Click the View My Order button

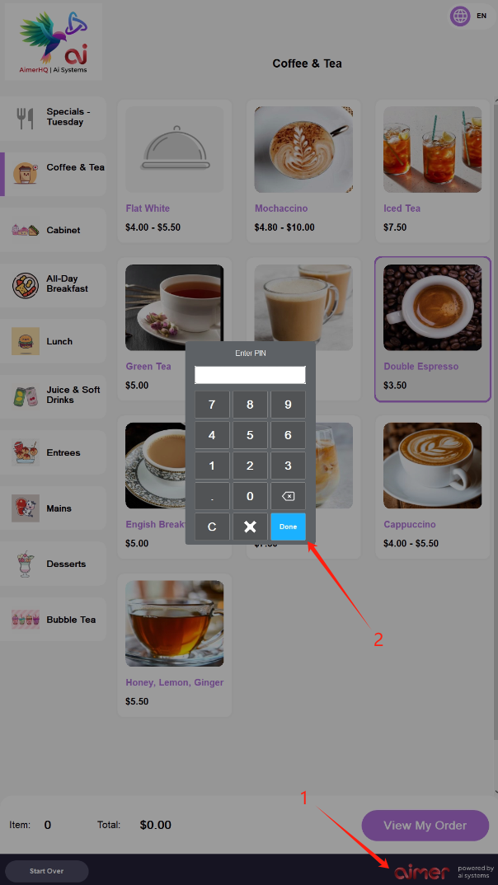coord(425,825)
